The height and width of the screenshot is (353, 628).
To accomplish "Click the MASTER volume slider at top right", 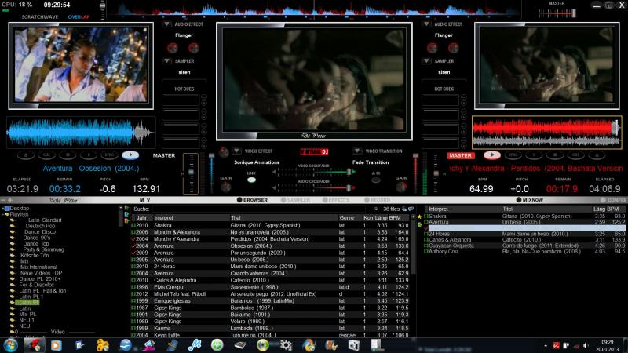I will pyautogui.click(x=557, y=13).
